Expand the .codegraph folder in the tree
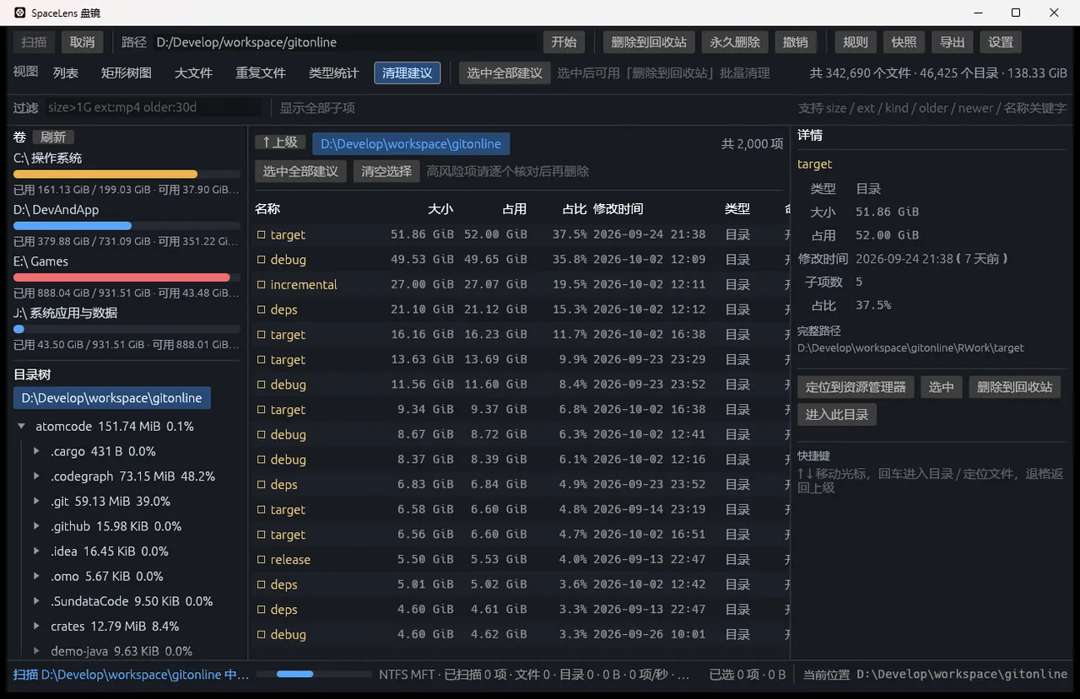This screenshot has width=1080, height=699. (36, 476)
